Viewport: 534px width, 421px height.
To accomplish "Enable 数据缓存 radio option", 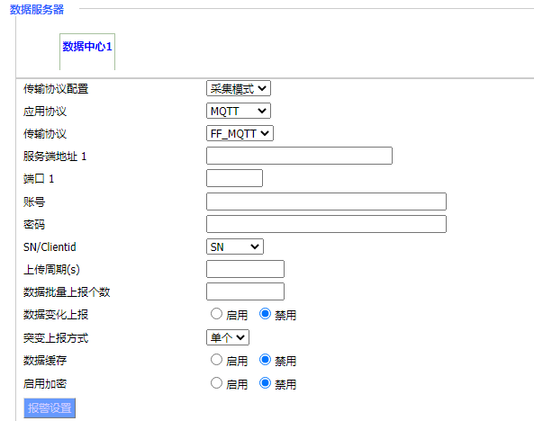I will [x=216, y=360].
